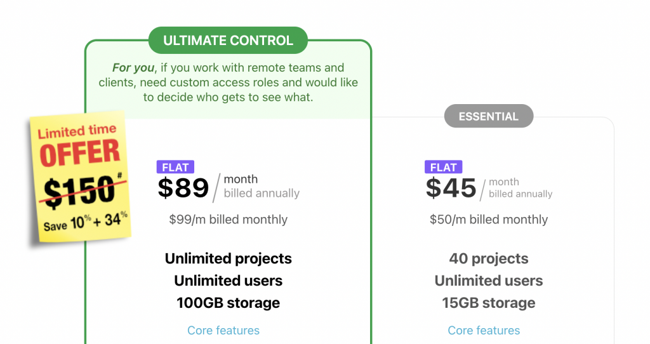Click the crossed-out $150 price
The image size is (650, 344).
pyautogui.click(x=81, y=190)
